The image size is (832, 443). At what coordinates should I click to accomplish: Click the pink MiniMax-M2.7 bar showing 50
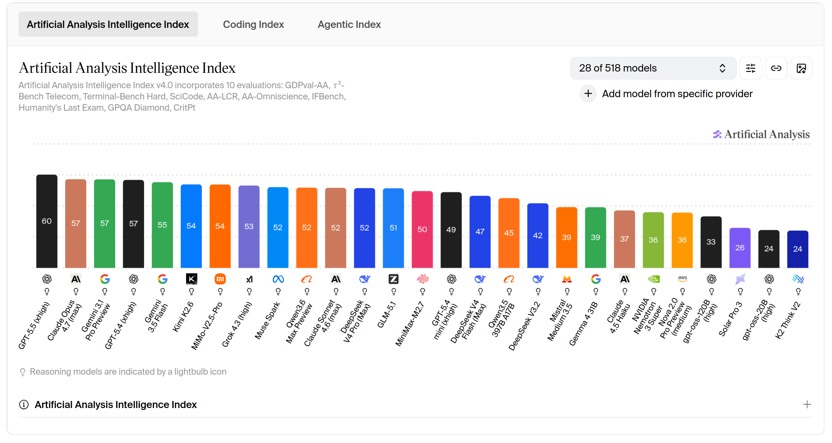[x=422, y=229]
